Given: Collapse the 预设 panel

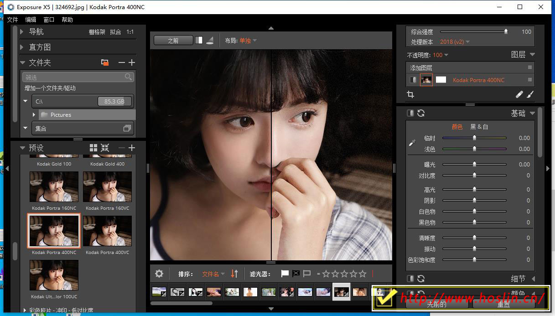Looking at the screenshot, I should [22, 148].
